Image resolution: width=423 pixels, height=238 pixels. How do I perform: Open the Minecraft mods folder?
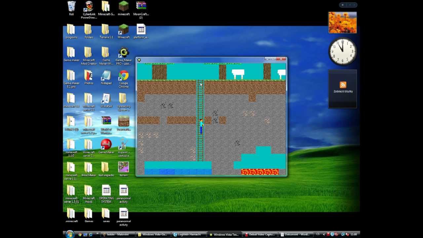89,194
